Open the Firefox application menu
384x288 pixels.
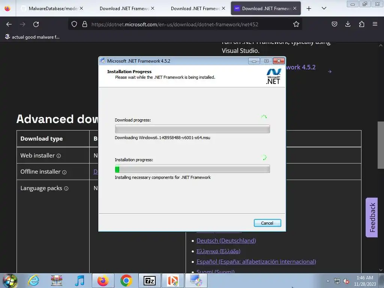tap(375, 24)
